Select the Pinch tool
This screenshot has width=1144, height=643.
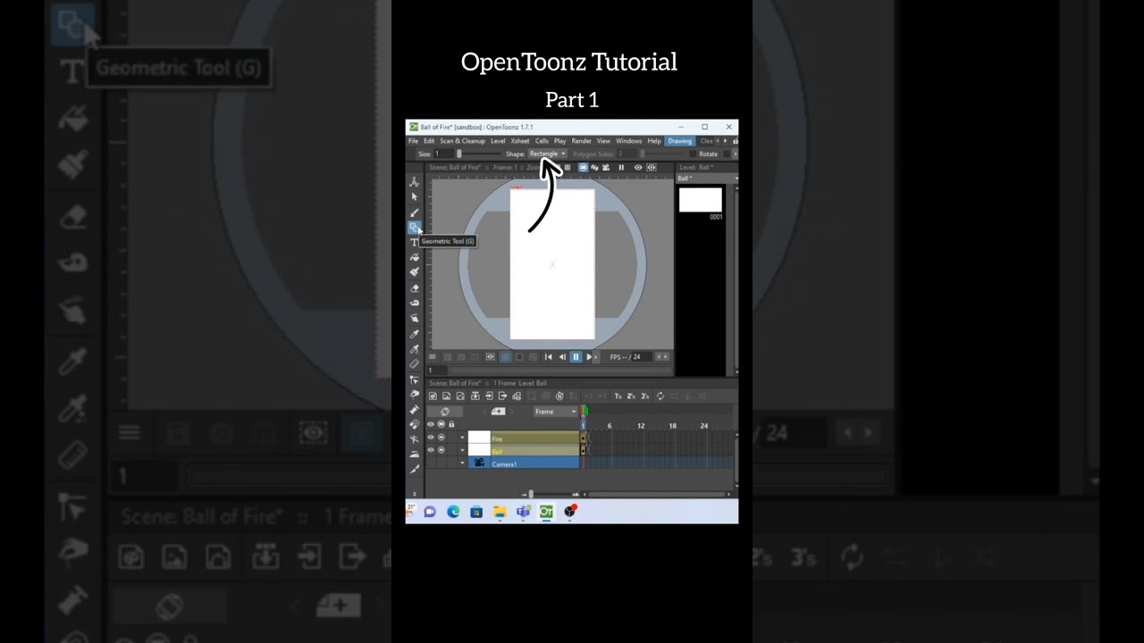coord(414,394)
